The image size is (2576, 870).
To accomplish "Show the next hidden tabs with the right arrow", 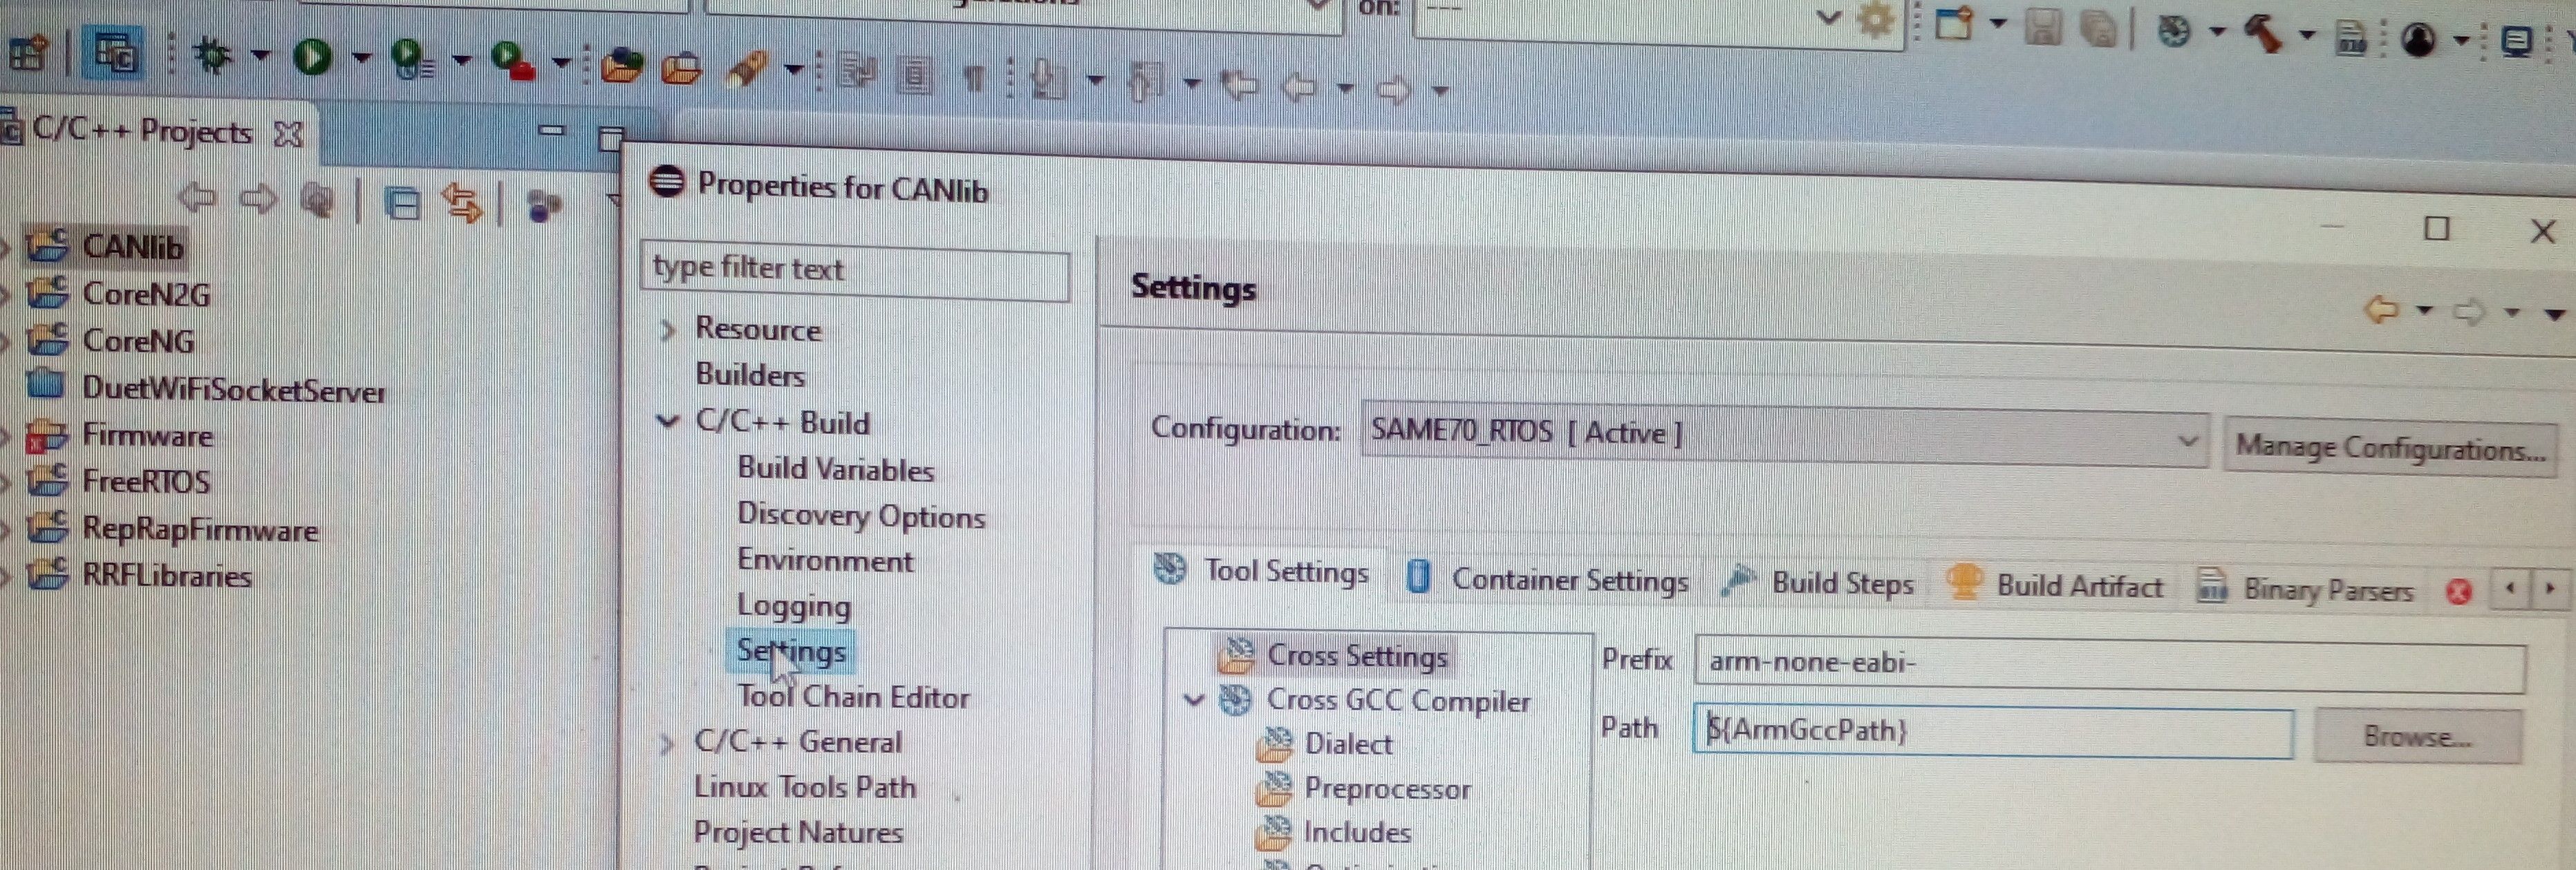I will pyautogui.click(x=2551, y=588).
